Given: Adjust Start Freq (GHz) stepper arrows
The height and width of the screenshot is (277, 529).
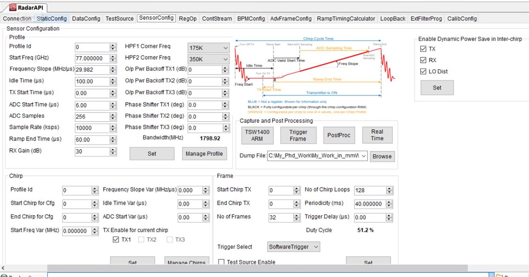Looking at the screenshot, I should [x=113, y=58].
